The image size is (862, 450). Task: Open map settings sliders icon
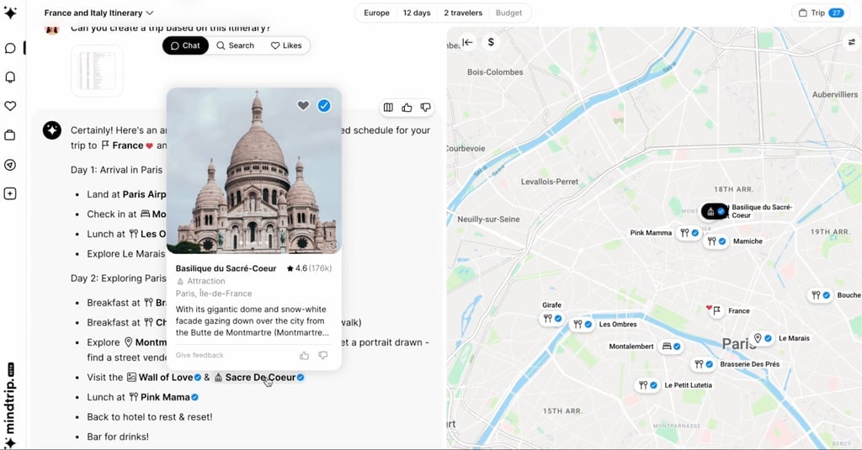click(852, 42)
